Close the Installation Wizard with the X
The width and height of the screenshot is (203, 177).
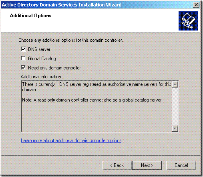click(196, 5)
